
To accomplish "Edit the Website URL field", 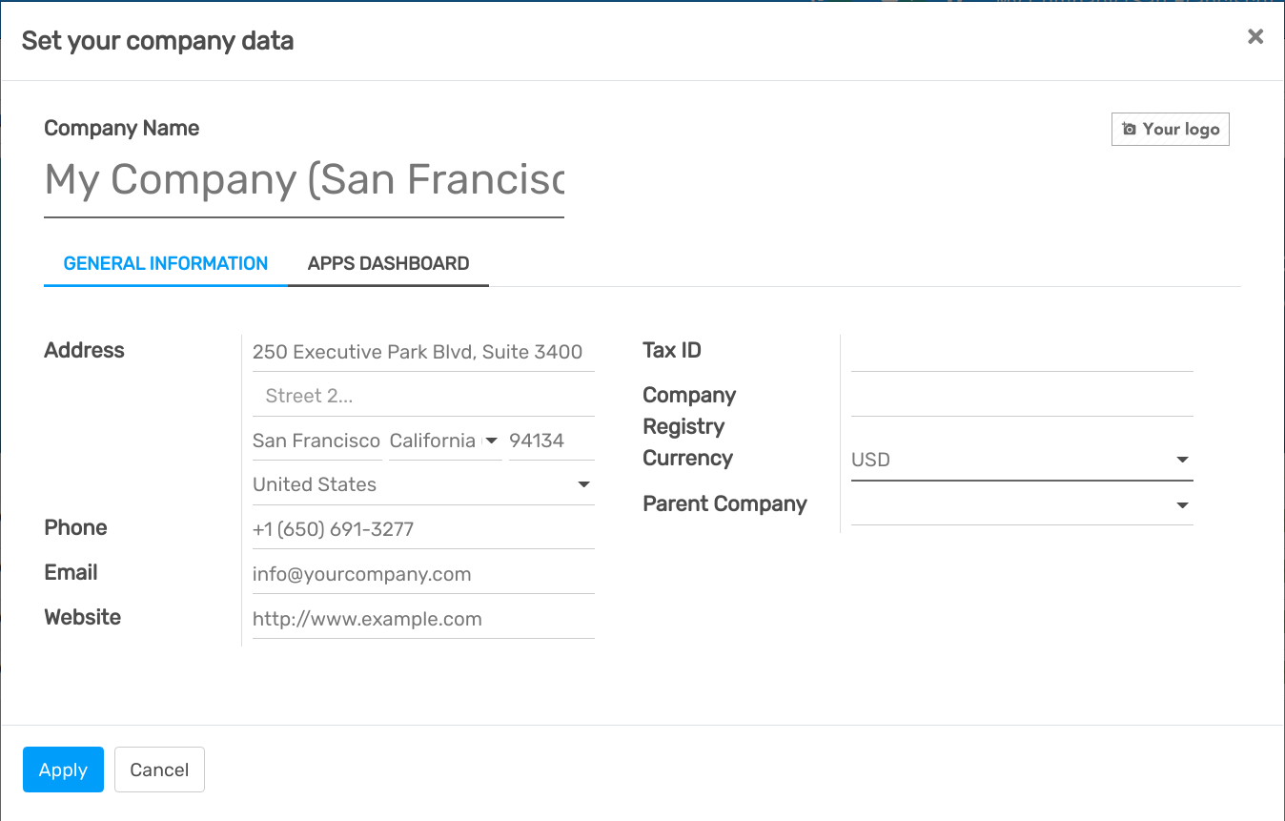I will tap(423, 618).
